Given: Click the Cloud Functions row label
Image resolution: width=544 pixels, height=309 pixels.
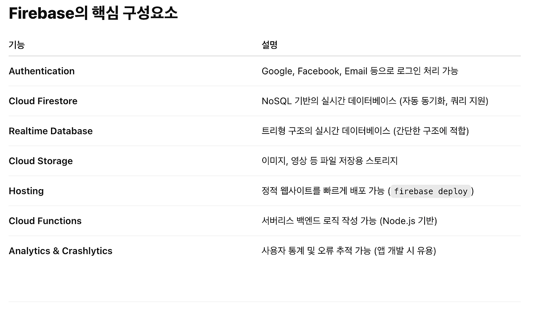Looking at the screenshot, I should [x=45, y=221].
